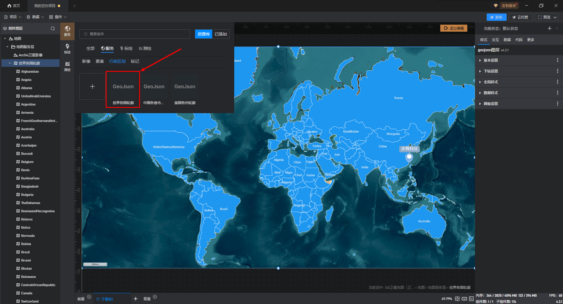This screenshot has height=304, width=563.
Task: Collapse the 世界各国轮廓 tree node
Action: click(10, 63)
